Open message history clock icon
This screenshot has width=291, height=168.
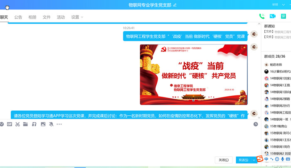click(256, 124)
